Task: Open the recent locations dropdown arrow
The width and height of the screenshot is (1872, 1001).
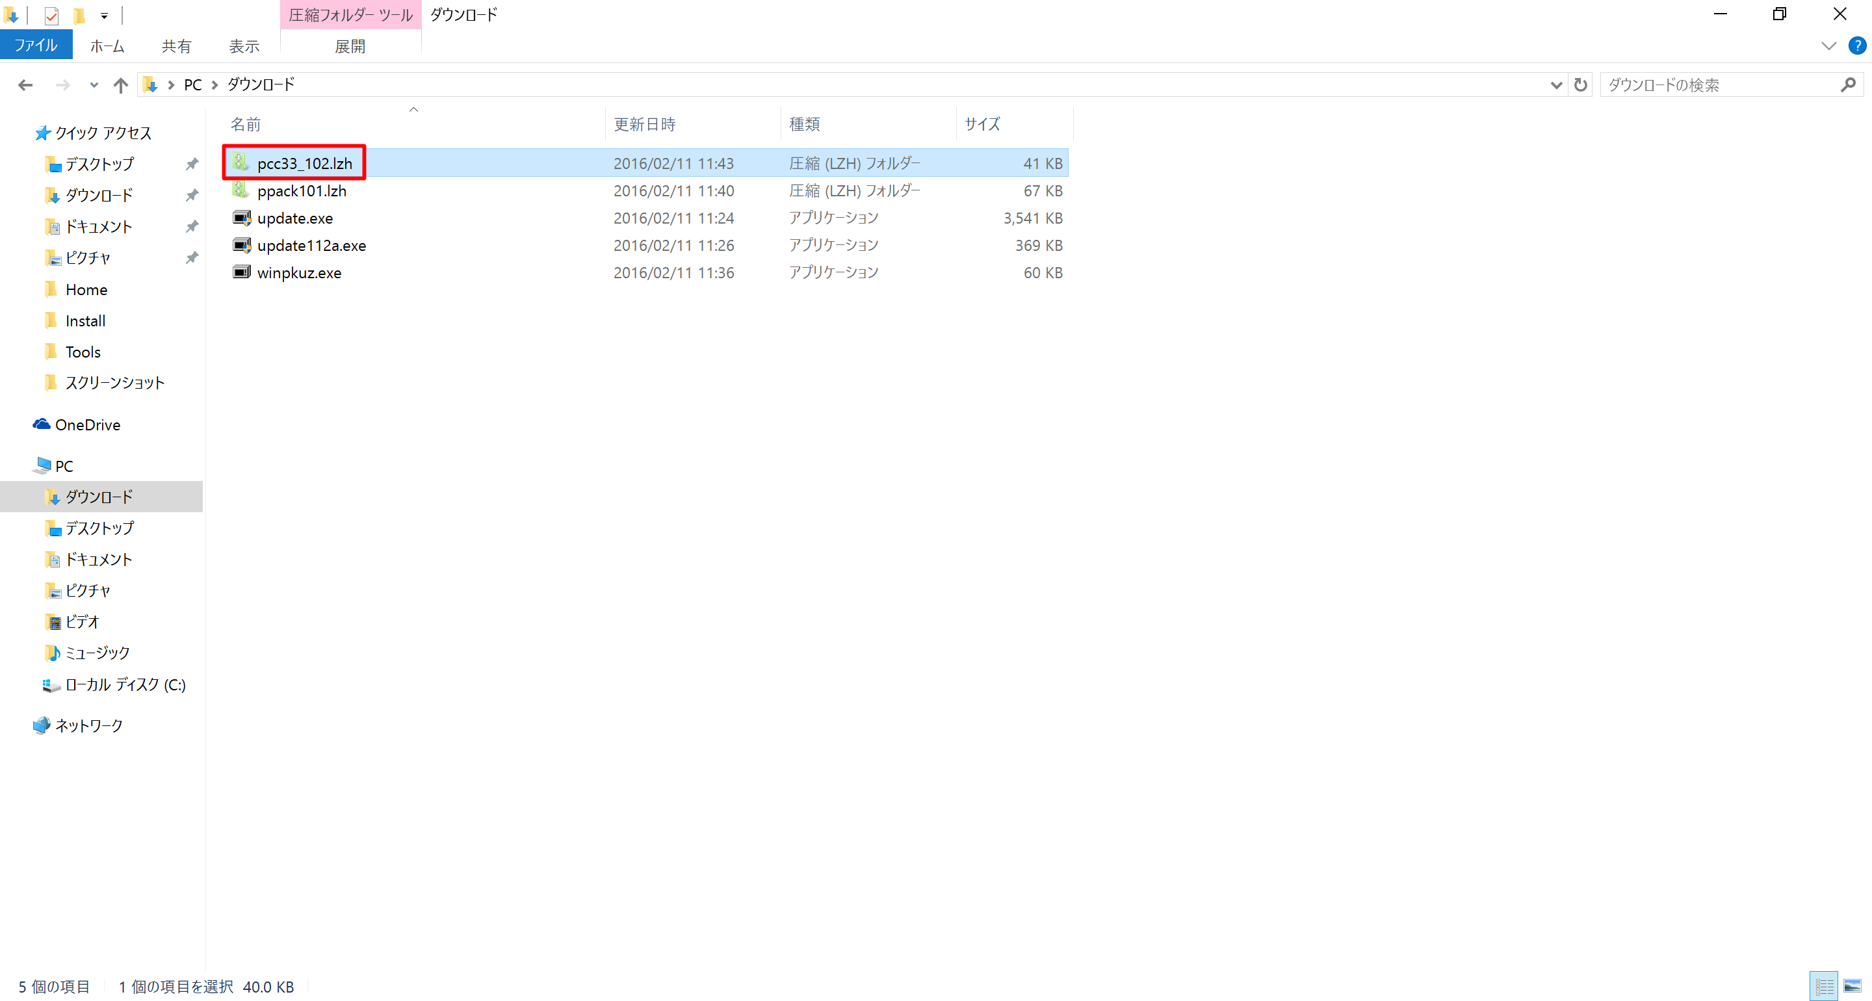Action: [94, 85]
